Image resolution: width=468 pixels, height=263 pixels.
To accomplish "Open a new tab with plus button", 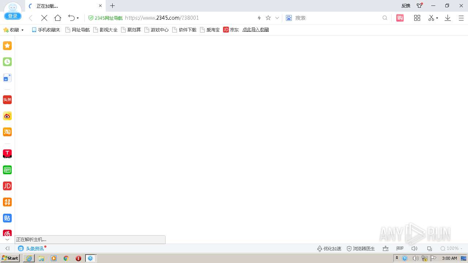I will pyautogui.click(x=112, y=6).
